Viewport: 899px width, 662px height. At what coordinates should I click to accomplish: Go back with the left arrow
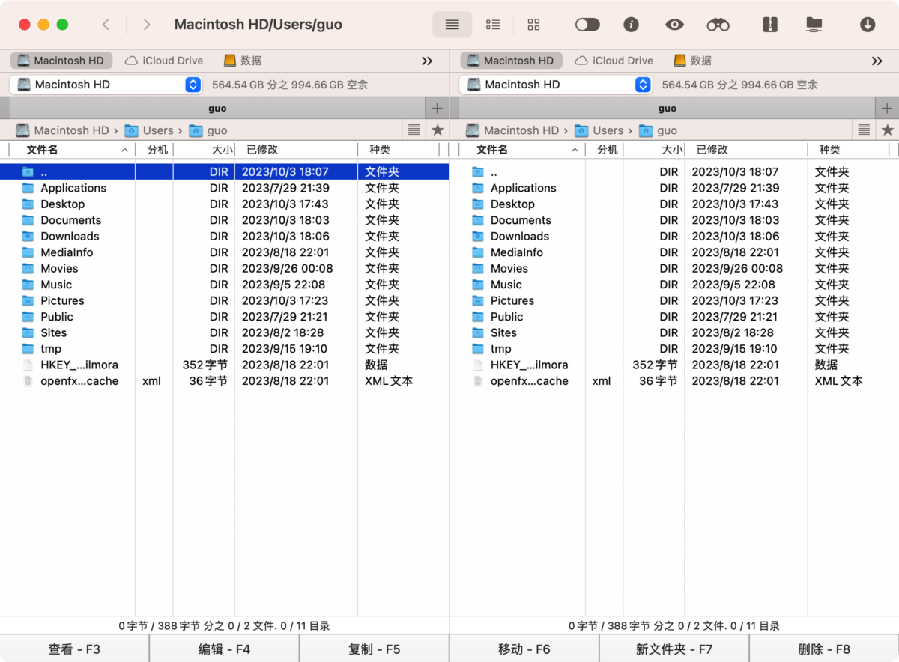[x=106, y=25]
